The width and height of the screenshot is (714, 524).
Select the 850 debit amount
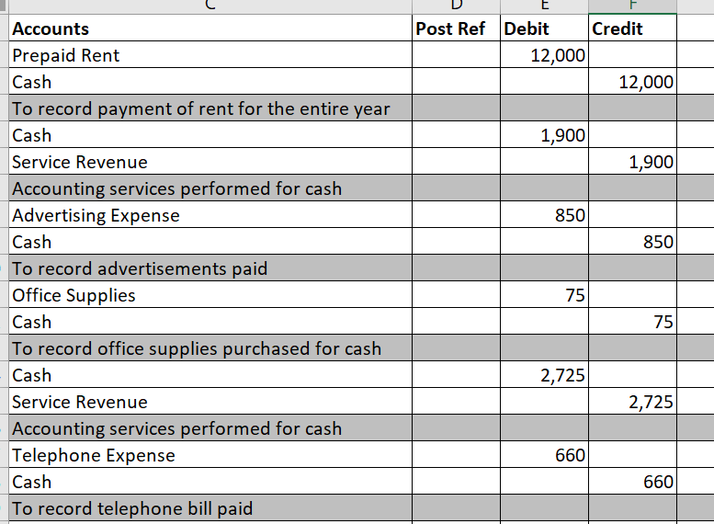544,215
